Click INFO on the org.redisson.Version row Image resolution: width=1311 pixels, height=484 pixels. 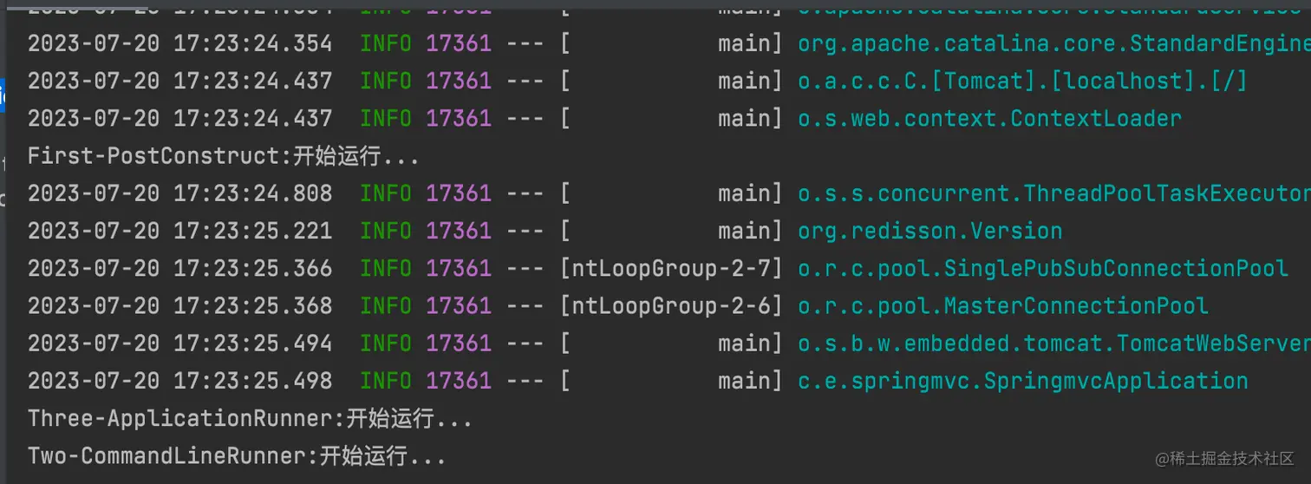pyautogui.click(x=386, y=231)
